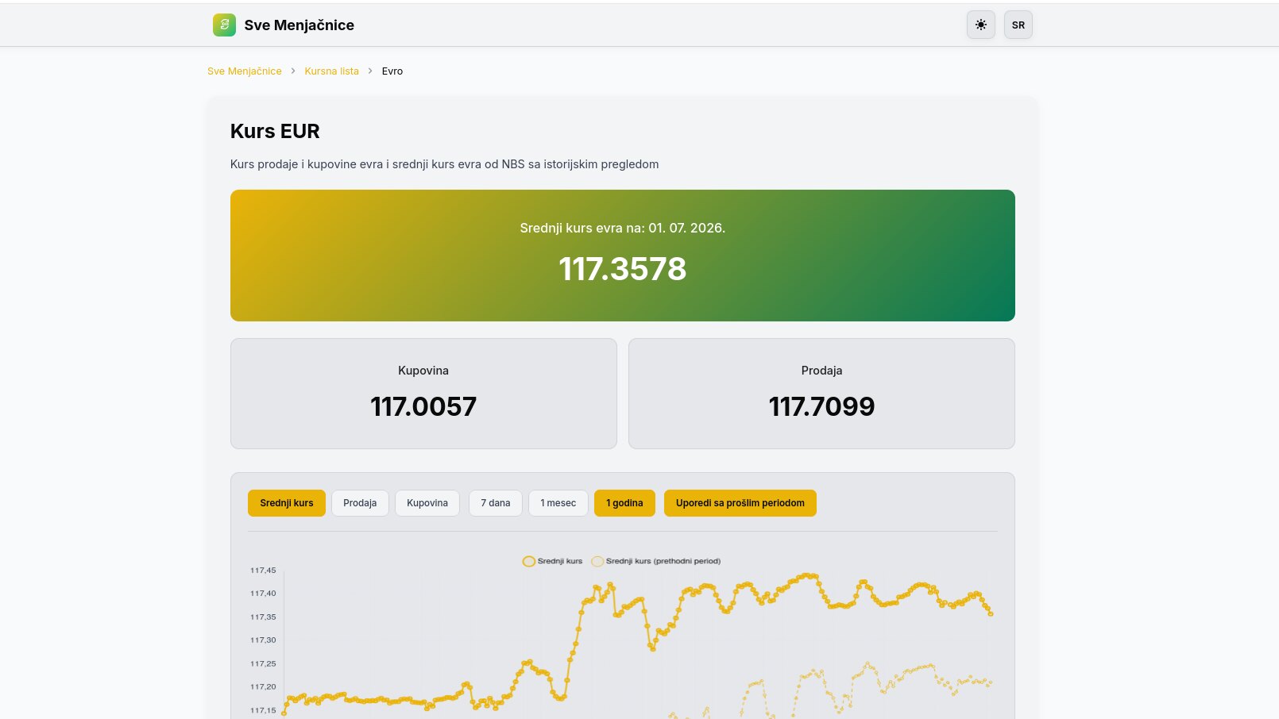Image resolution: width=1279 pixels, height=719 pixels.
Task: Click the Prodaja value 117.7099
Action: pyautogui.click(x=821, y=406)
